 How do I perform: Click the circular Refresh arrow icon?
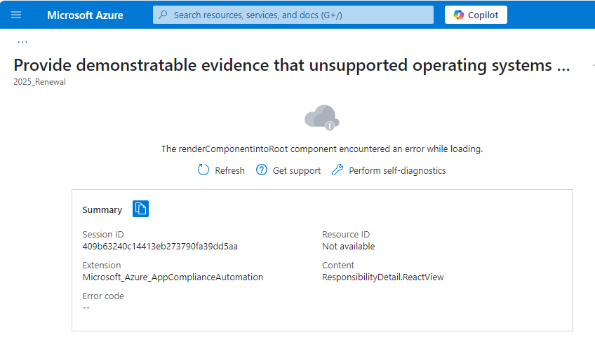coord(203,170)
